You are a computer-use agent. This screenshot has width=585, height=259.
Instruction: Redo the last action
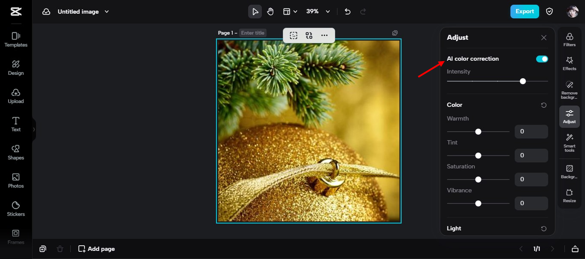(x=363, y=11)
